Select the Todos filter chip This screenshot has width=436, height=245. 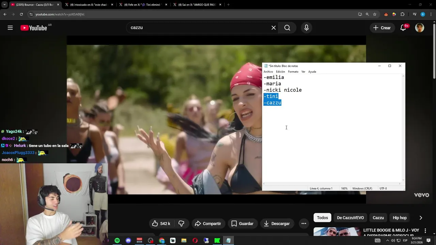322,218
